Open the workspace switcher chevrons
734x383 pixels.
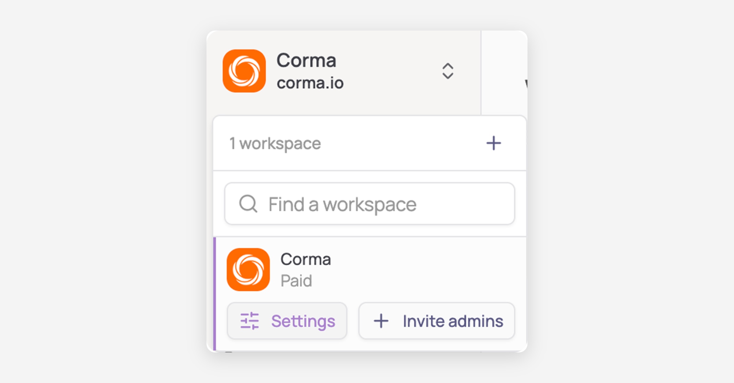coord(448,71)
